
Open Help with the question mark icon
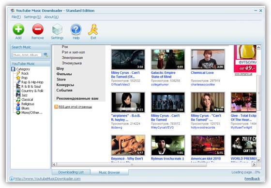pyautogui.click(x=76, y=29)
